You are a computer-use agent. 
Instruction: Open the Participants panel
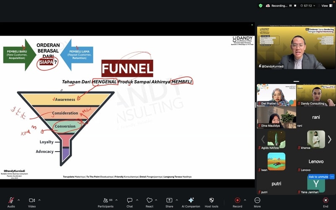click(105, 200)
